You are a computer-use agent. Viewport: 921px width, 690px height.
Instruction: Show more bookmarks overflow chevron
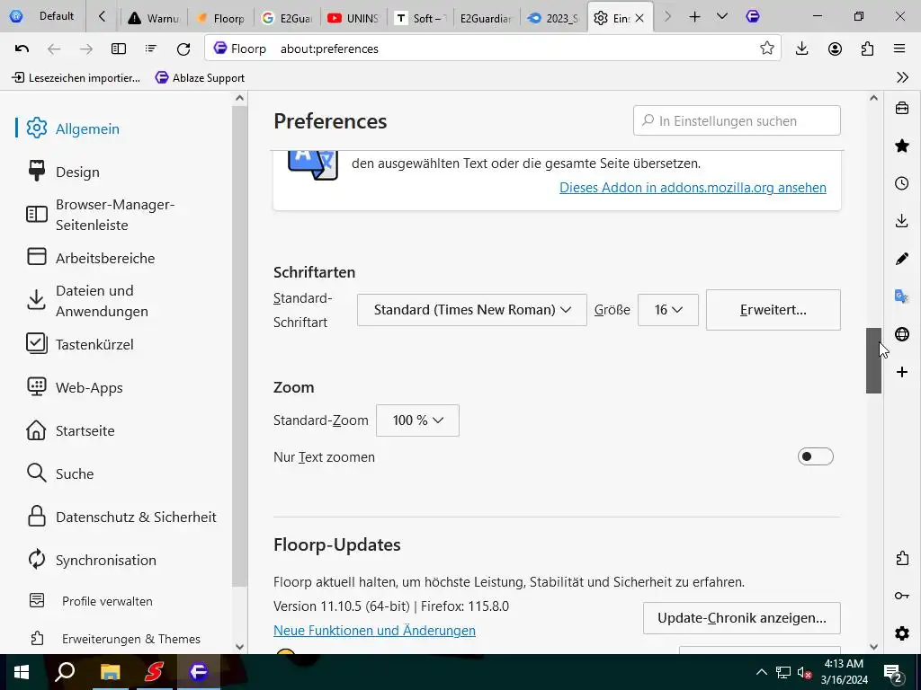point(902,77)
